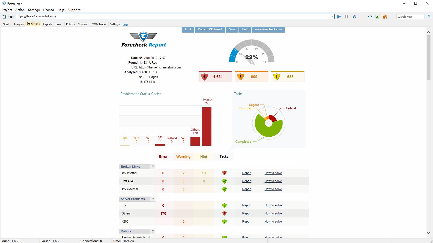Click the Search Help input box

tap(410, 17)
